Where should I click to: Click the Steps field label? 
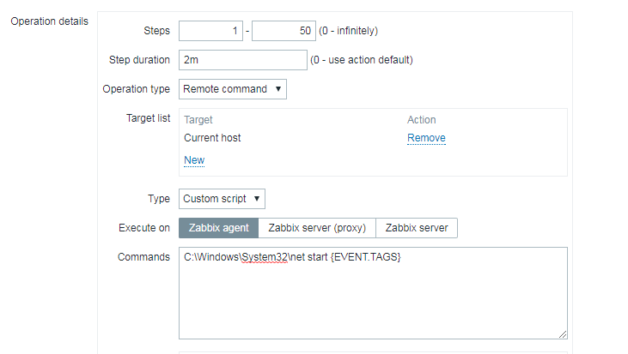click(156, 31)
